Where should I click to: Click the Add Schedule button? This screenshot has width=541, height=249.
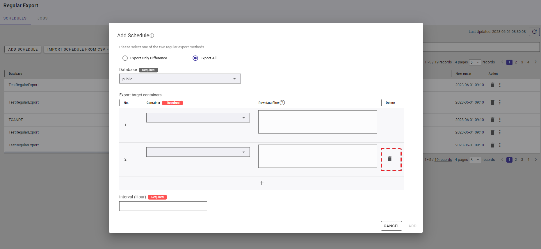click(x=23, y=49)
